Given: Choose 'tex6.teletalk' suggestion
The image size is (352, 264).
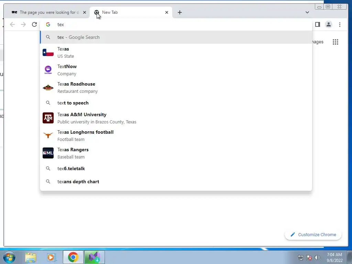Looking at the screenshot, I should [176, 168].
